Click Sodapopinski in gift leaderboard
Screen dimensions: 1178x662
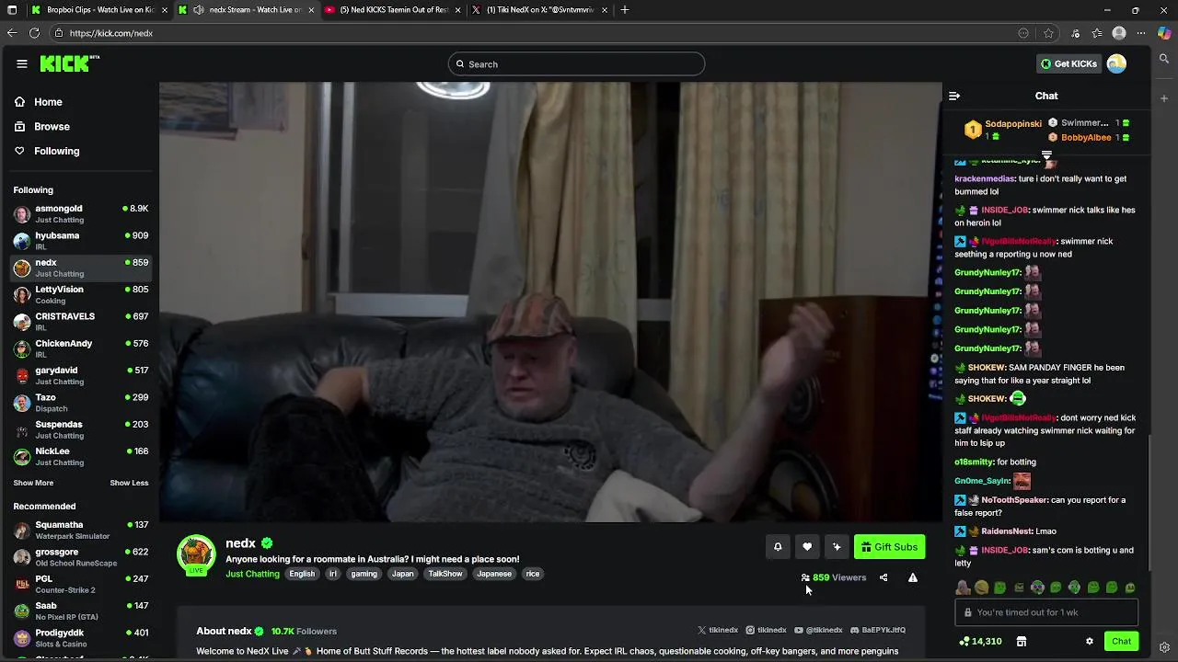click(x=1013, y=124)
